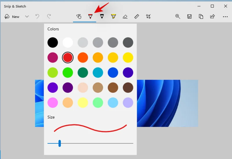Pick the darkest gray swatch
Viewport: 232px width, 159px height.
click(x=128, y=43)
